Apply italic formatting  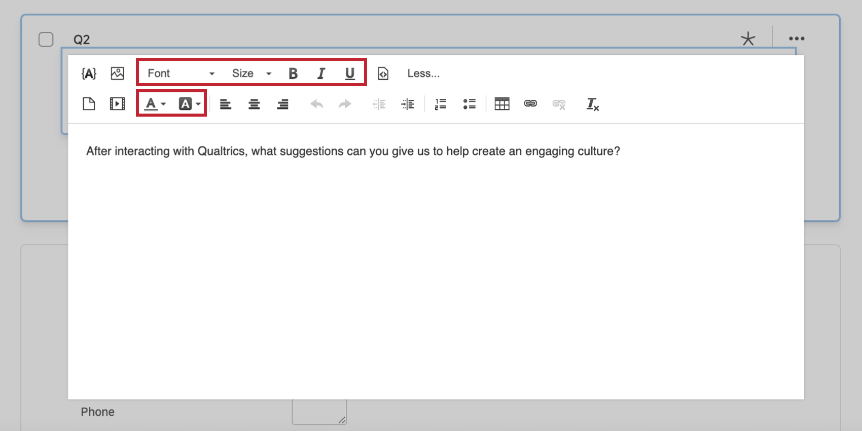pyautogui.click(x=321, y=74)
